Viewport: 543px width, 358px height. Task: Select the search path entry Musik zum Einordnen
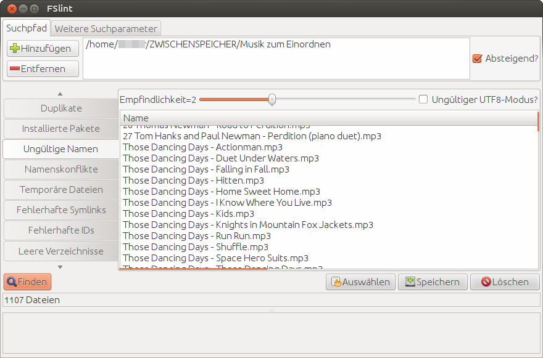tap(209, 44)
